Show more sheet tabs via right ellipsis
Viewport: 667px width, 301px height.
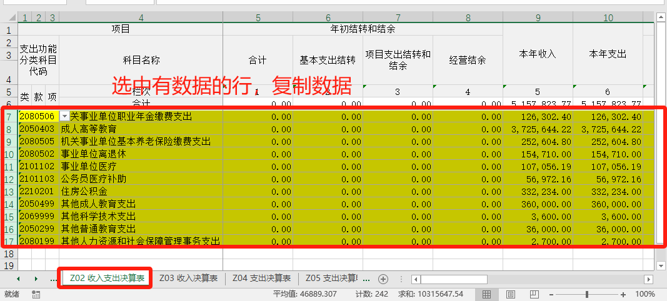coord(366,279)
